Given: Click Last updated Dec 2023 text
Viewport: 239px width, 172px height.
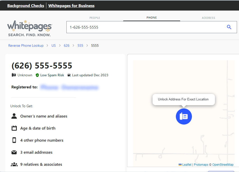Looking at the screenshot, I should click(x=90, y=75).
